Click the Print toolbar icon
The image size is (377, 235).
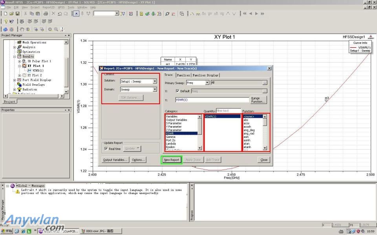tap(46, 14)
